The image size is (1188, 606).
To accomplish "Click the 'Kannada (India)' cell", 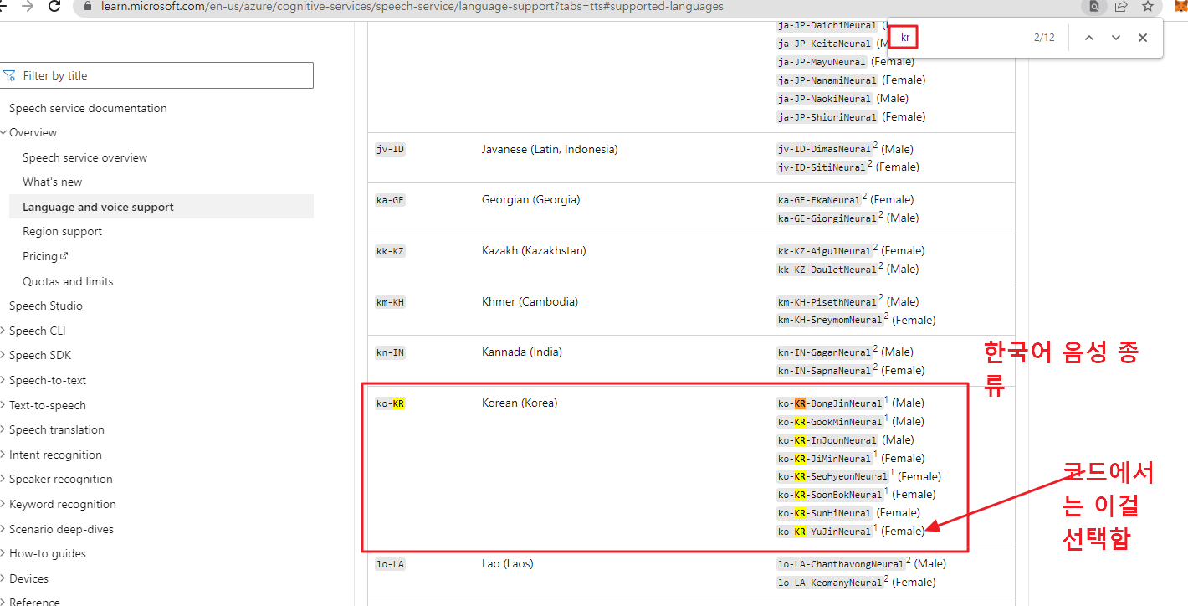I will click(x=523, y=352).
